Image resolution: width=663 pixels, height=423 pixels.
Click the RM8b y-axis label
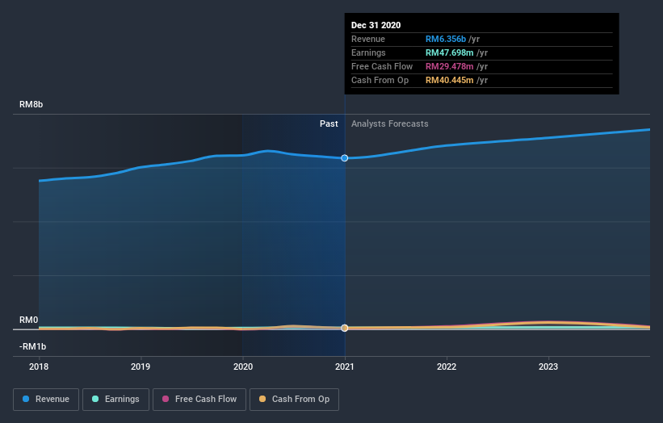(31, 104)
